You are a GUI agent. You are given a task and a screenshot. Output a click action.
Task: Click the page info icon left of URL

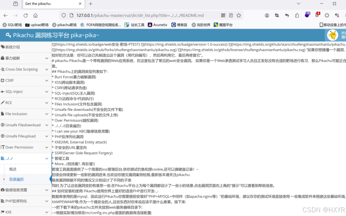click(x=71, y=15)
